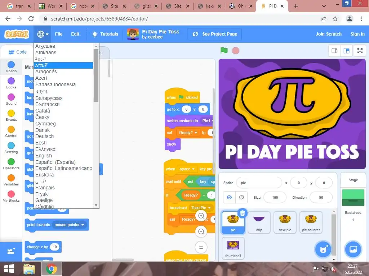Select the Motion block category
Screen dimensions: 369x276
[11, 67]
